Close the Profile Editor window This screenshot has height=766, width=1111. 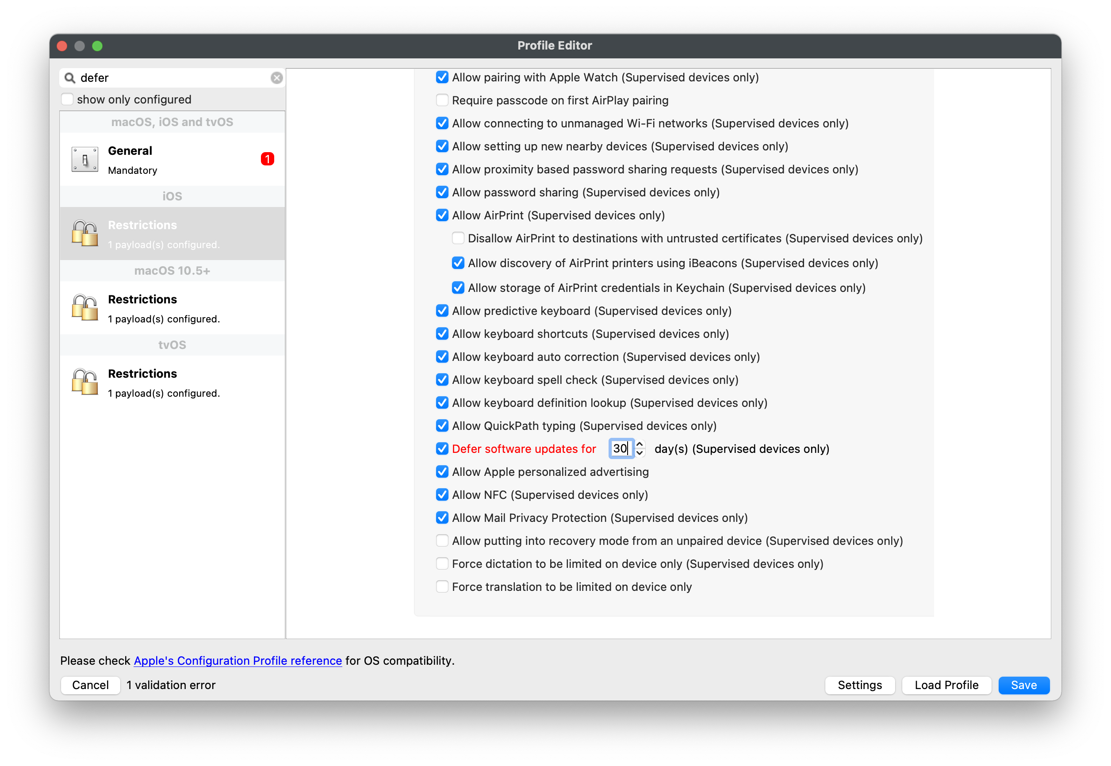[x=62, y=46]
